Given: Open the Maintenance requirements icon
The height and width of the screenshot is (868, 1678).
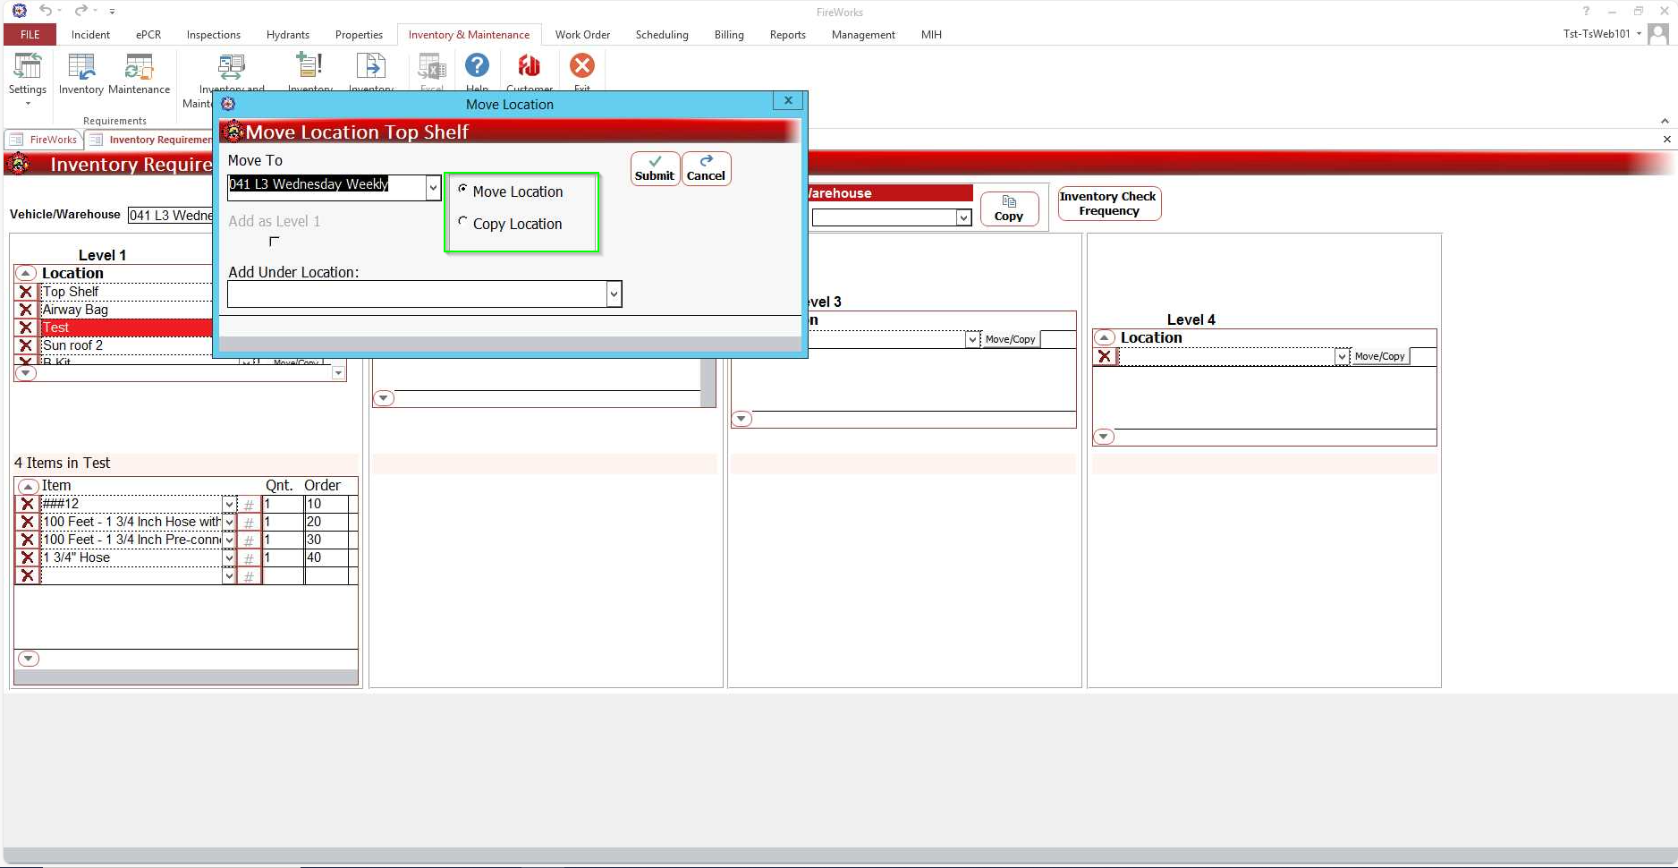Looking at the screenshot, I should (x=139, y=73).
